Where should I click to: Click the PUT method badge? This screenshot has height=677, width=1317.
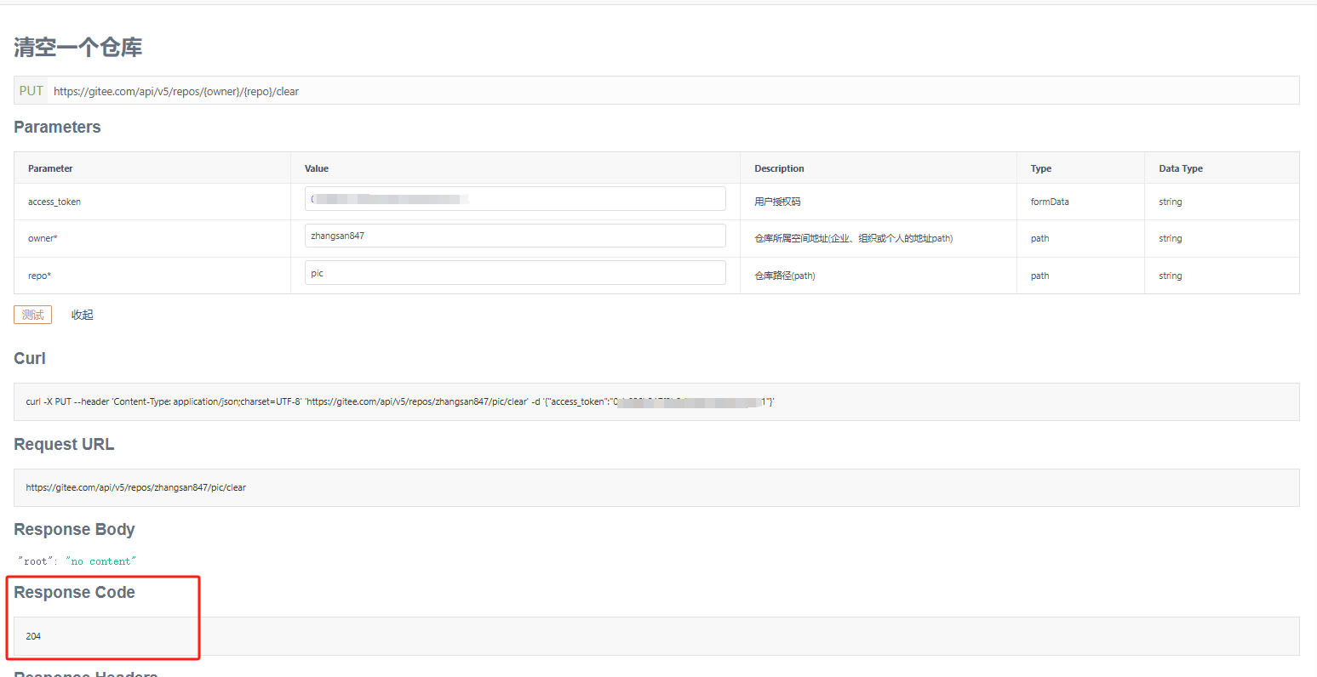coord(31,90)
